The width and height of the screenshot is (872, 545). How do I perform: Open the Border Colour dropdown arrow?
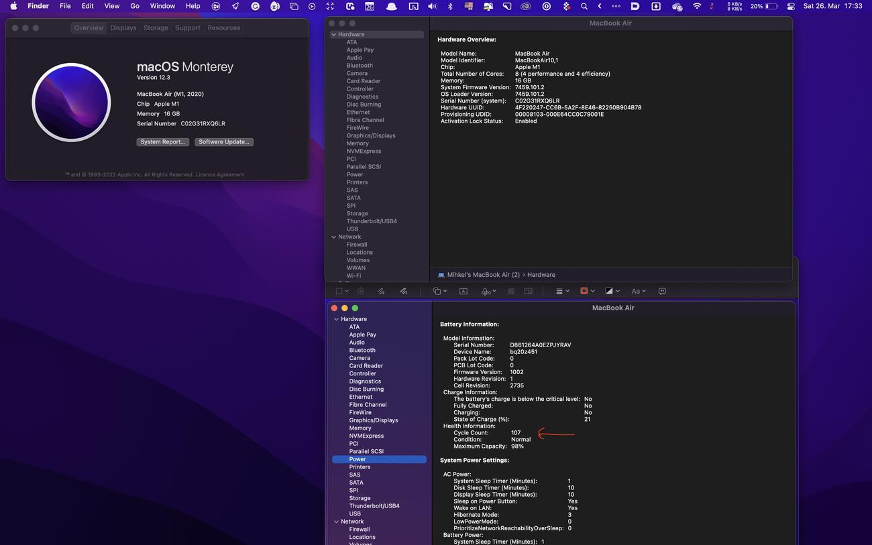(592, 291)
